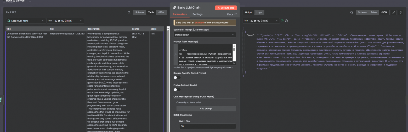This screenshot has width=408, height=132.
Task: Enable the Require Specific Output Format toggle
Action: click(177, 77)
